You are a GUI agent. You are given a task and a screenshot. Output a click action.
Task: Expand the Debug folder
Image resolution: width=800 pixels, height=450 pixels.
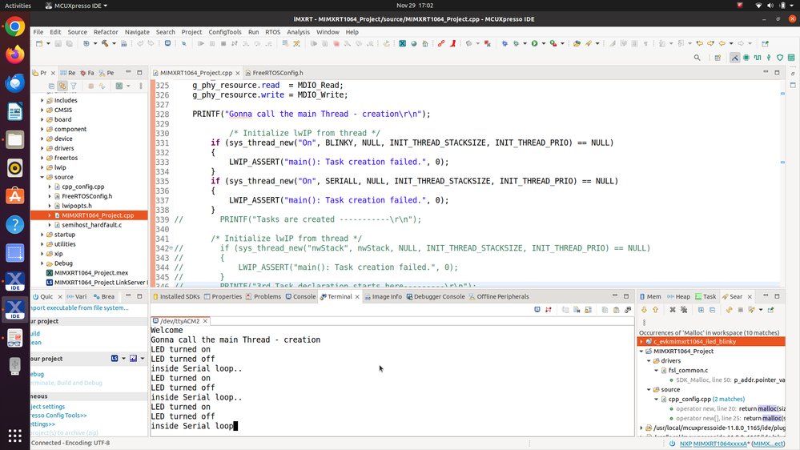pyautogui.click(x=42, y=263)
